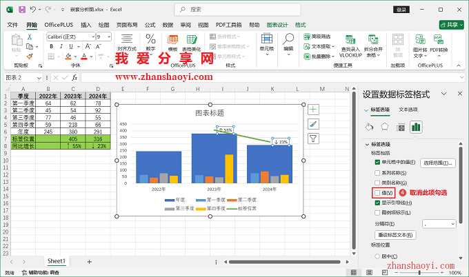Check the 类别名称 checkbox
Image resolution: width=469 pixels, height=277 pixels.
point(377,183)
